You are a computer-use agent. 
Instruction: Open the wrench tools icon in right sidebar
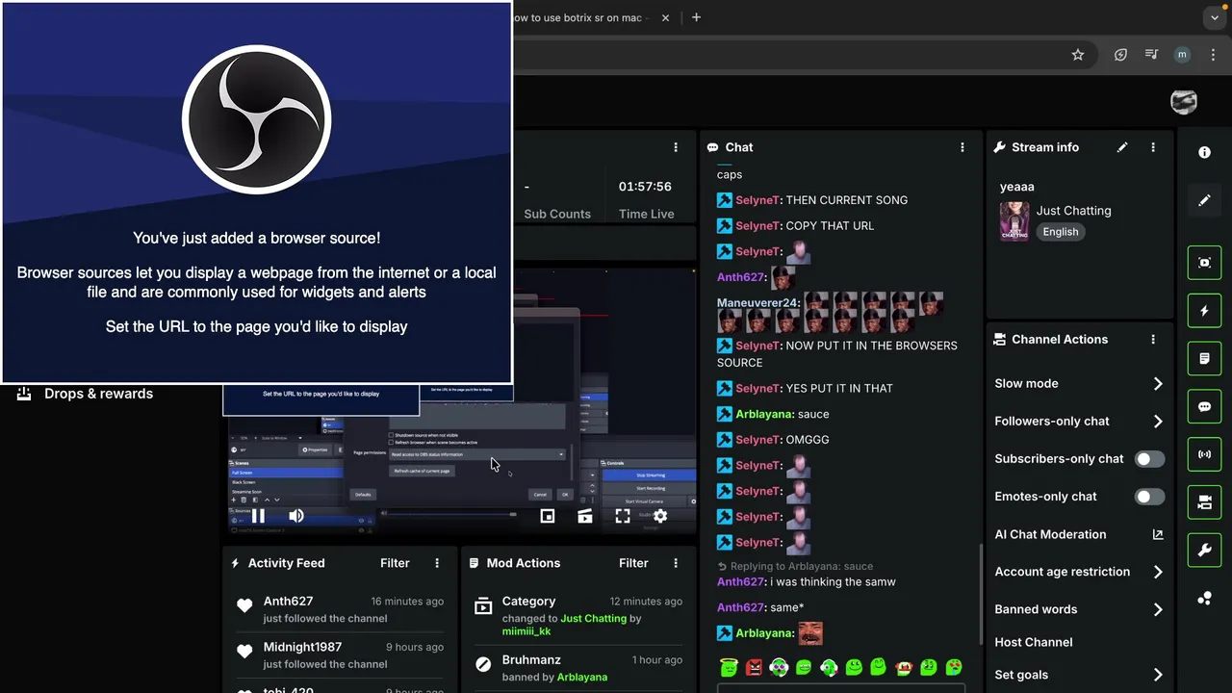pos(1204,551)
